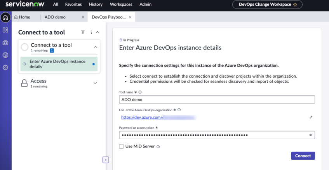
Task: Open the list/dashboard panels sidebar icon
Action: [x=5, y=30]
